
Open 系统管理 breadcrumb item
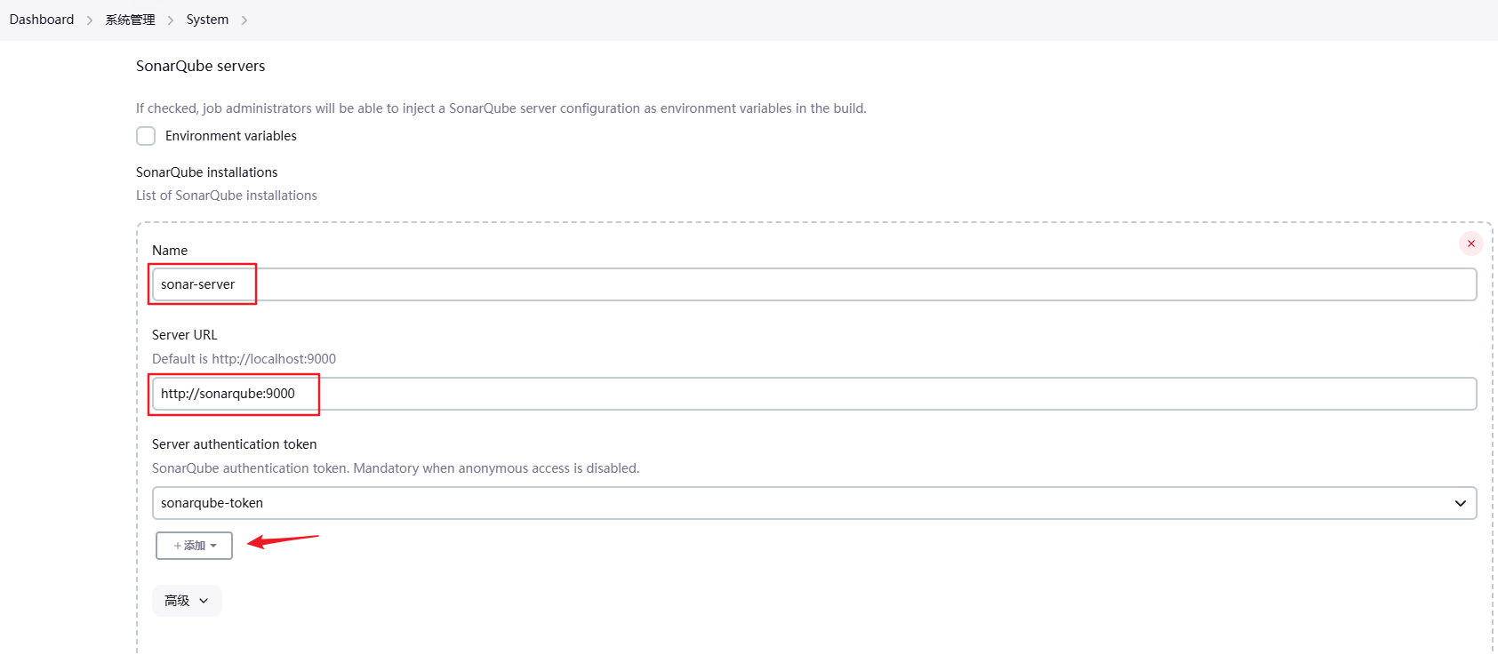[x=130, y=20]
